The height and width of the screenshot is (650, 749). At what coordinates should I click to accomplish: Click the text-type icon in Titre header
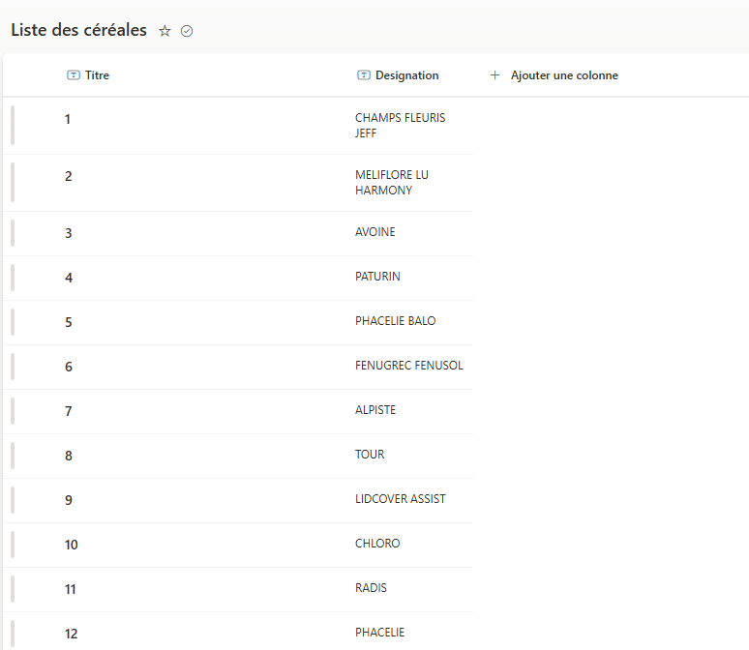(x=74, y=75)
